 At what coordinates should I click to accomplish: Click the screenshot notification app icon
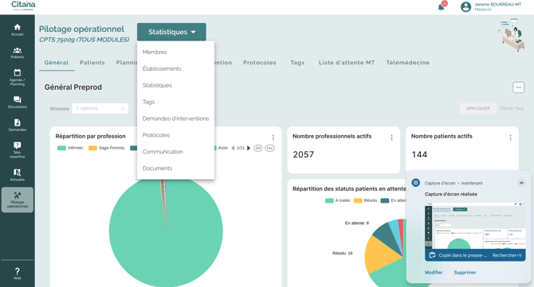[415, 183]
